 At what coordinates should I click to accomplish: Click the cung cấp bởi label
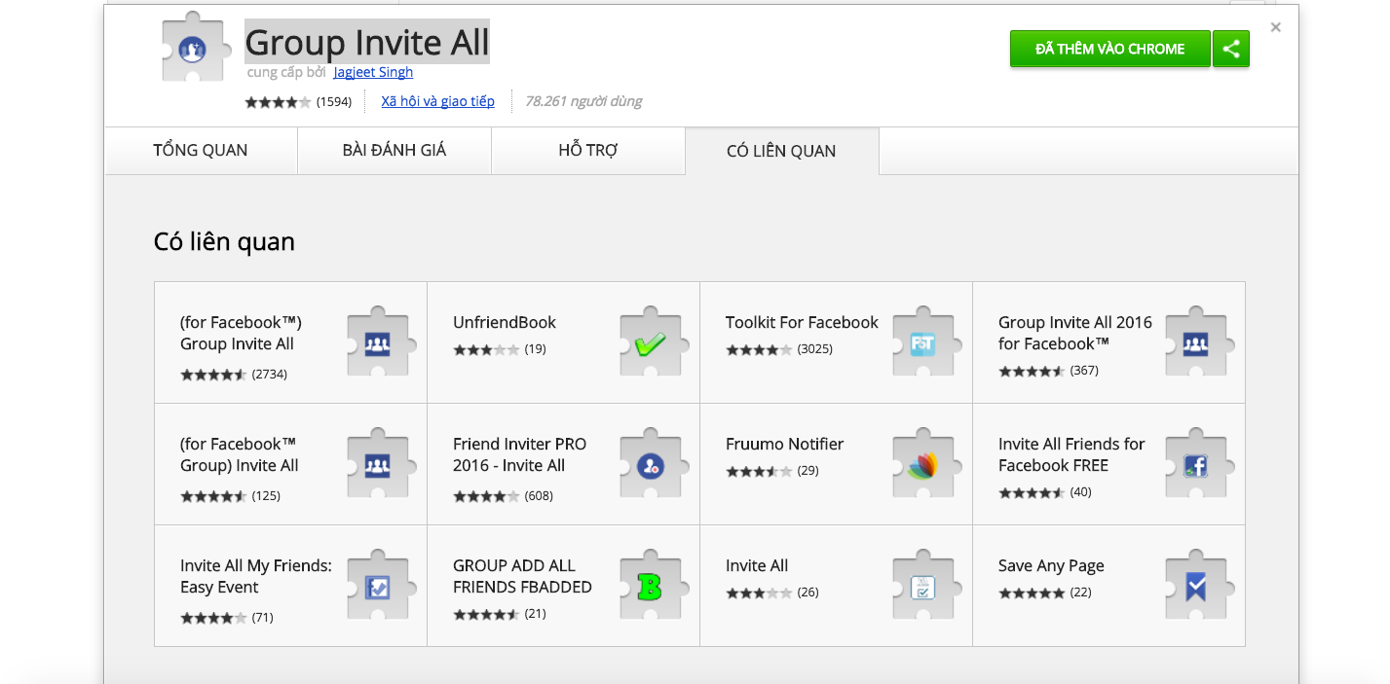coord(287,72)
